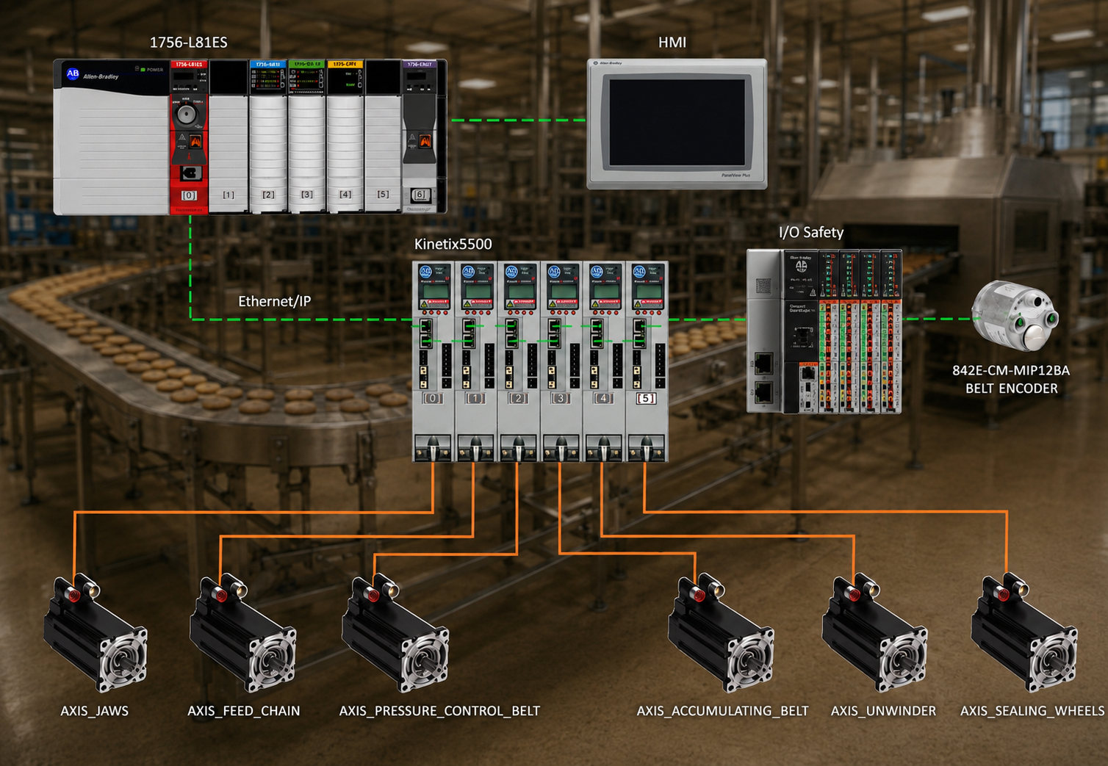Click the lower Ethernet port on the I/O Safety controller
1108x766 pixels.
click(x=764, y=392)
